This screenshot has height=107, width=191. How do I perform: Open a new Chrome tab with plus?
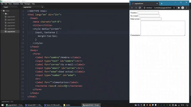[161, 4]
